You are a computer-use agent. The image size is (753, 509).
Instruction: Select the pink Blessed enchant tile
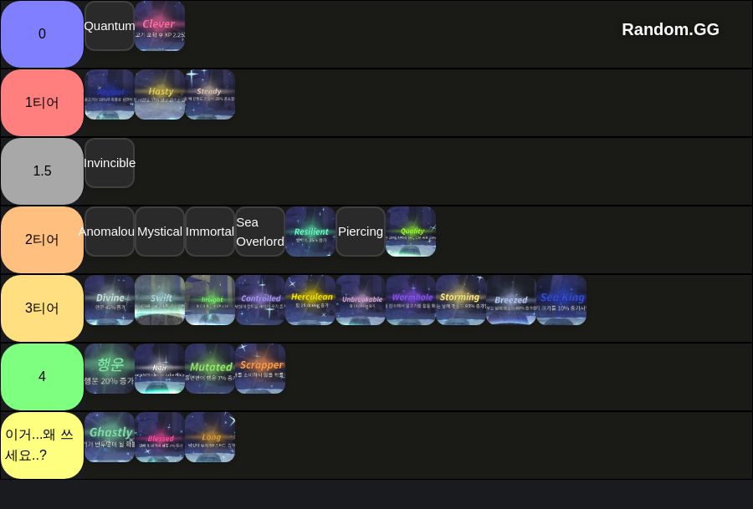(160, 437)
